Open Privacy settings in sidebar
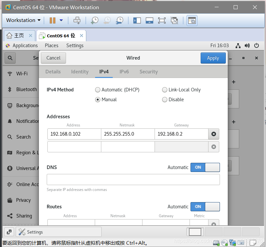Viewport: 266px width, 247px height. [21, 200]
